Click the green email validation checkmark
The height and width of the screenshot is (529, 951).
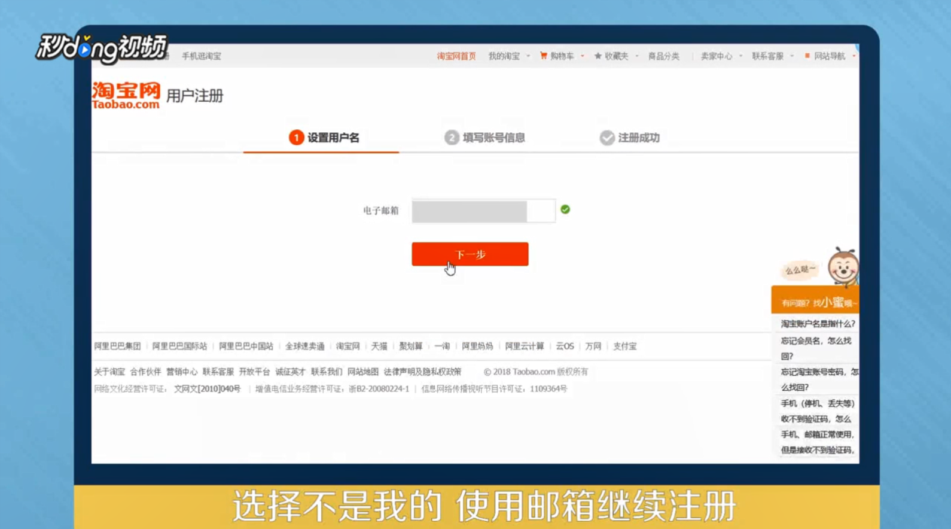click(x=565, y=209)
